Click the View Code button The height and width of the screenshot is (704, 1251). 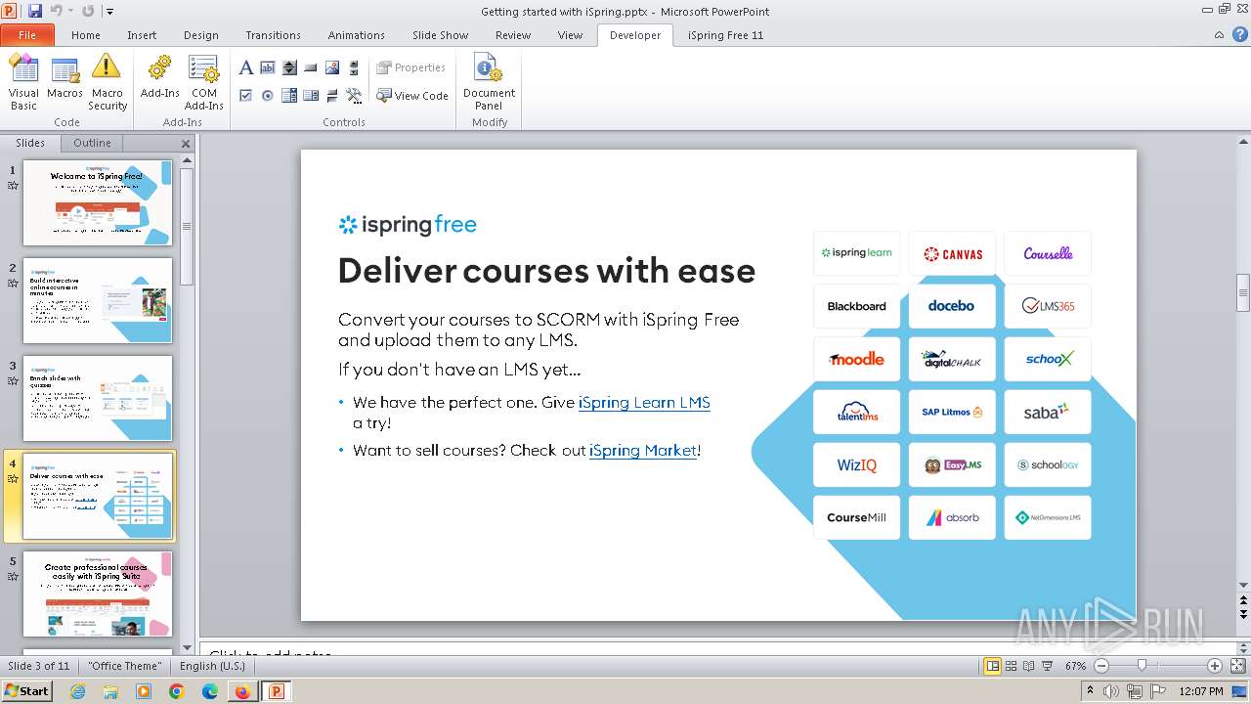[412, 96]
